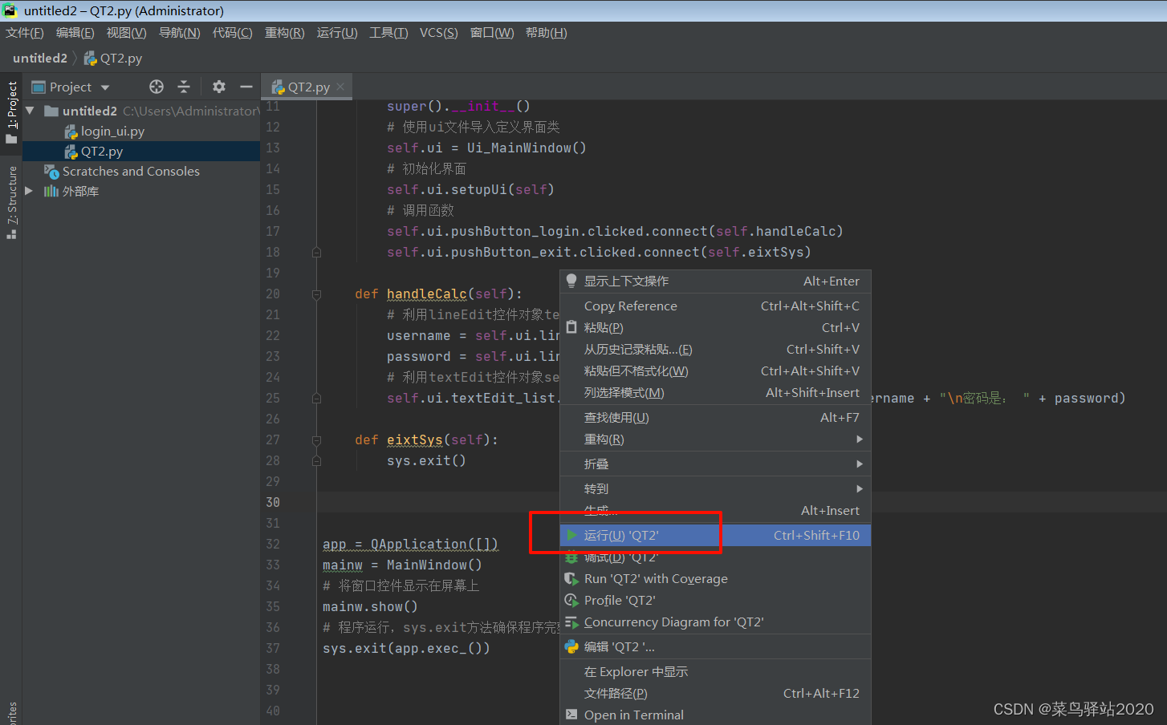The height and width of the screenshot is (725, 1167).
Task: Collapse the untitled2 project folder
Action: pyautogui.click(x=30, y=111)
